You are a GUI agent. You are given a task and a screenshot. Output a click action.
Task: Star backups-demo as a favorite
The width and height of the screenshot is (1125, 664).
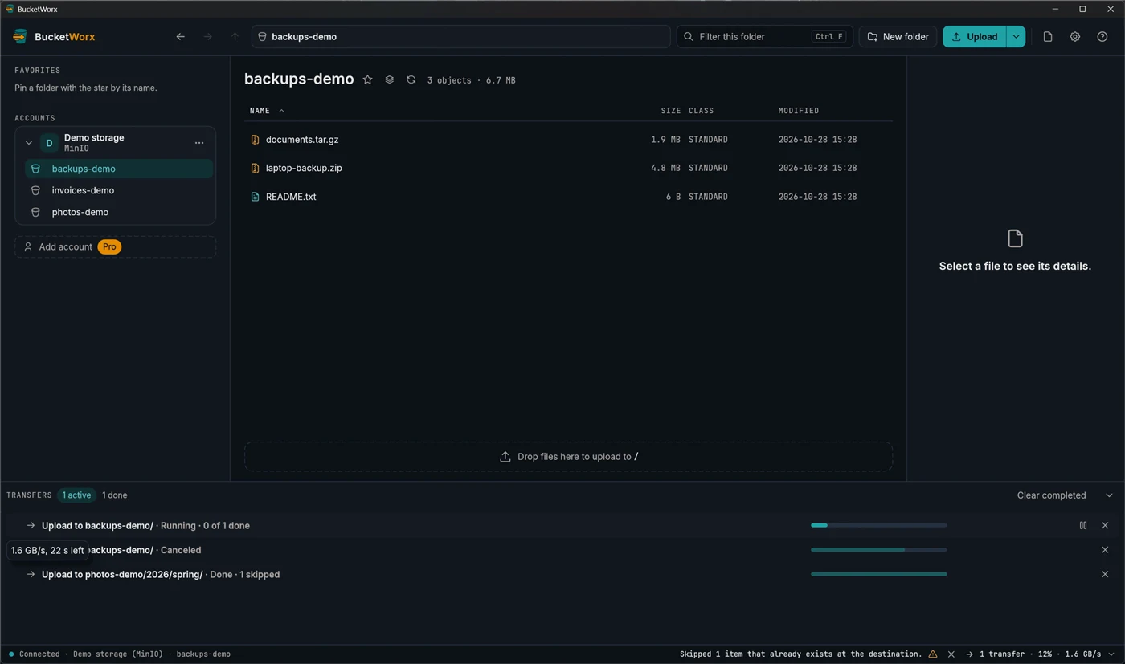[x=367, y=79]
